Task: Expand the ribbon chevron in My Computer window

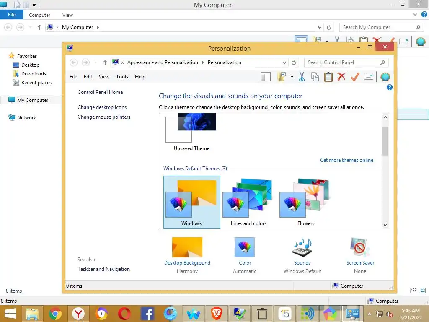Action: 415,15
